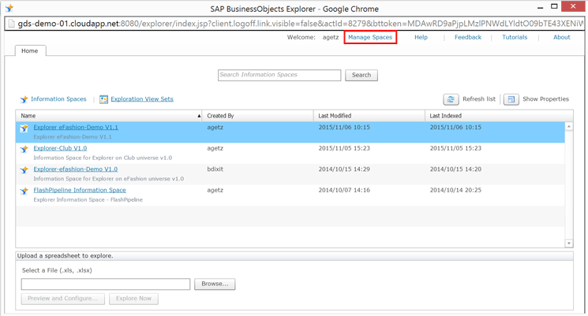The height and width of the screenshot is (316, 588).
Task: Click '2015/11/05 15:23' Last Modified cell
Action: click(344, 148)
